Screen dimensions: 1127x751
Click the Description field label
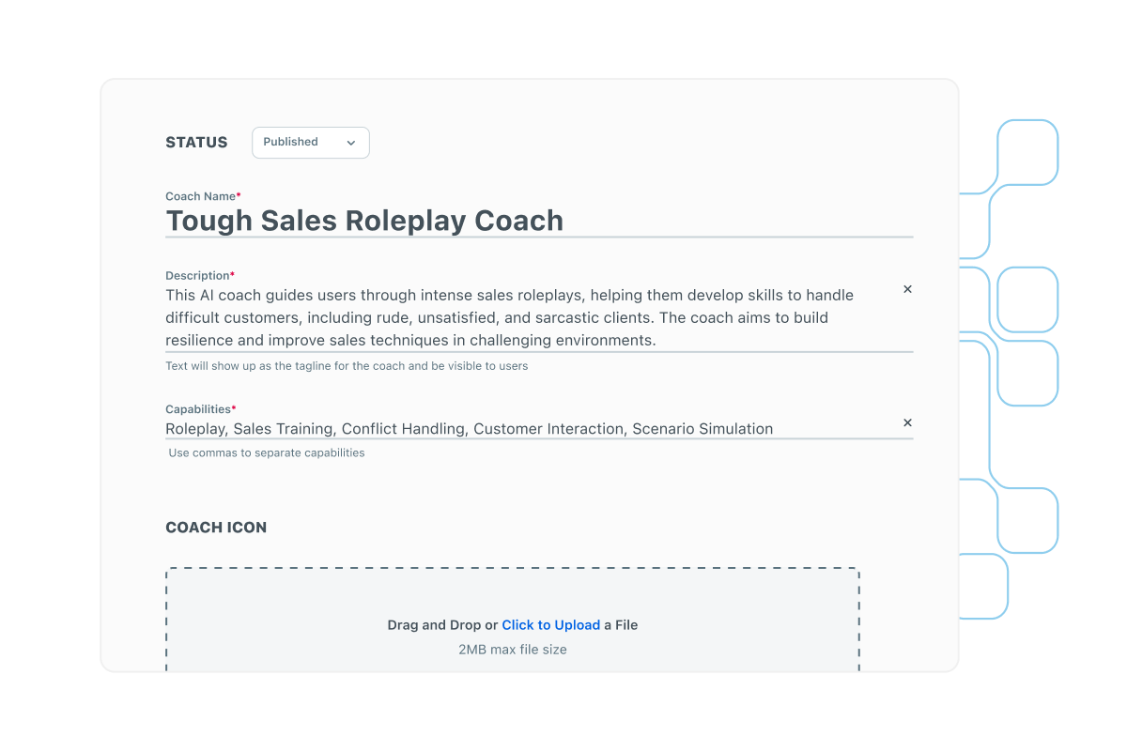pyautogui.click(x=200, y=276)
